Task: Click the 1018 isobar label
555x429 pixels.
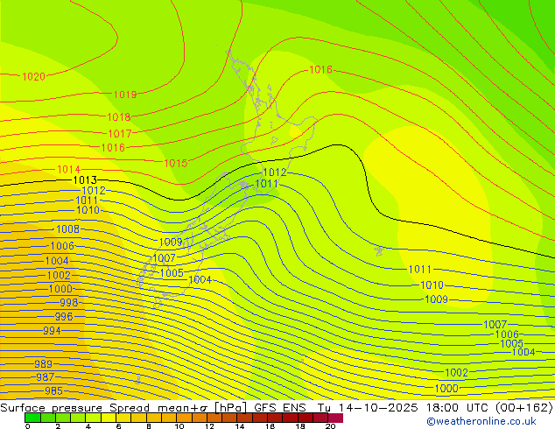Action: point(119,117)
